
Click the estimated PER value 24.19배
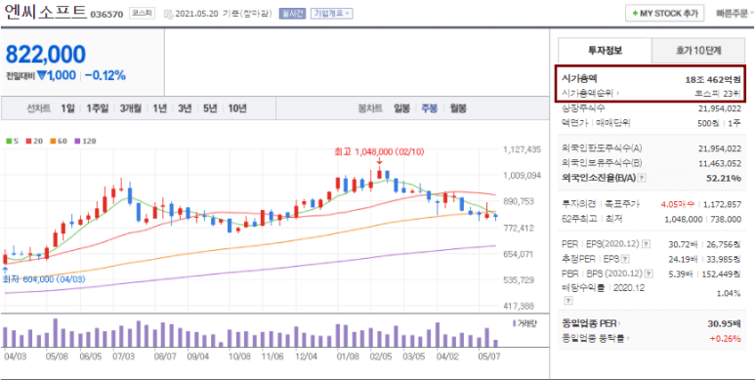pos(683,259)
